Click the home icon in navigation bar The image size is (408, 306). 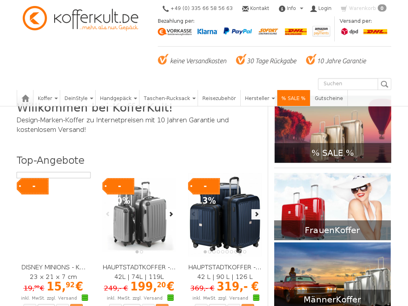(x=25, y=98)
